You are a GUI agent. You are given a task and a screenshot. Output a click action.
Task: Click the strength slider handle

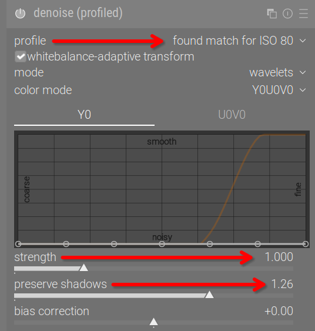pos(84,268)
